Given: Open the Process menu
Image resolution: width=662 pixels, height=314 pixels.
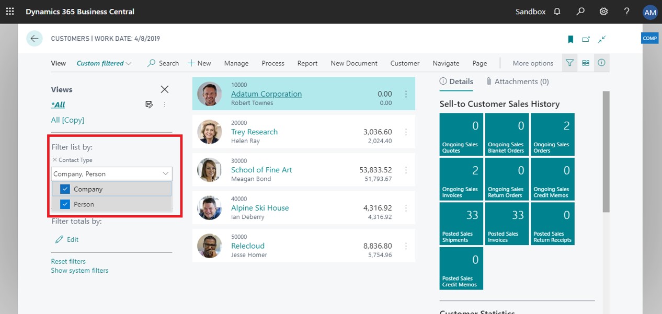Looking at the screenshot, I should 273,63.
